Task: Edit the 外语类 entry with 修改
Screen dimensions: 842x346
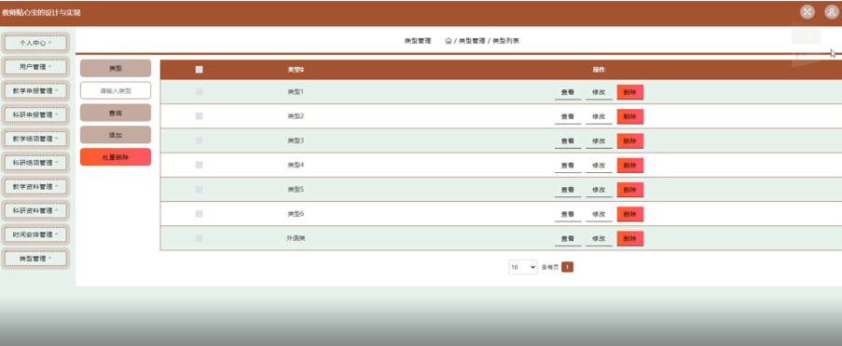Action: (x=599, y=239)
